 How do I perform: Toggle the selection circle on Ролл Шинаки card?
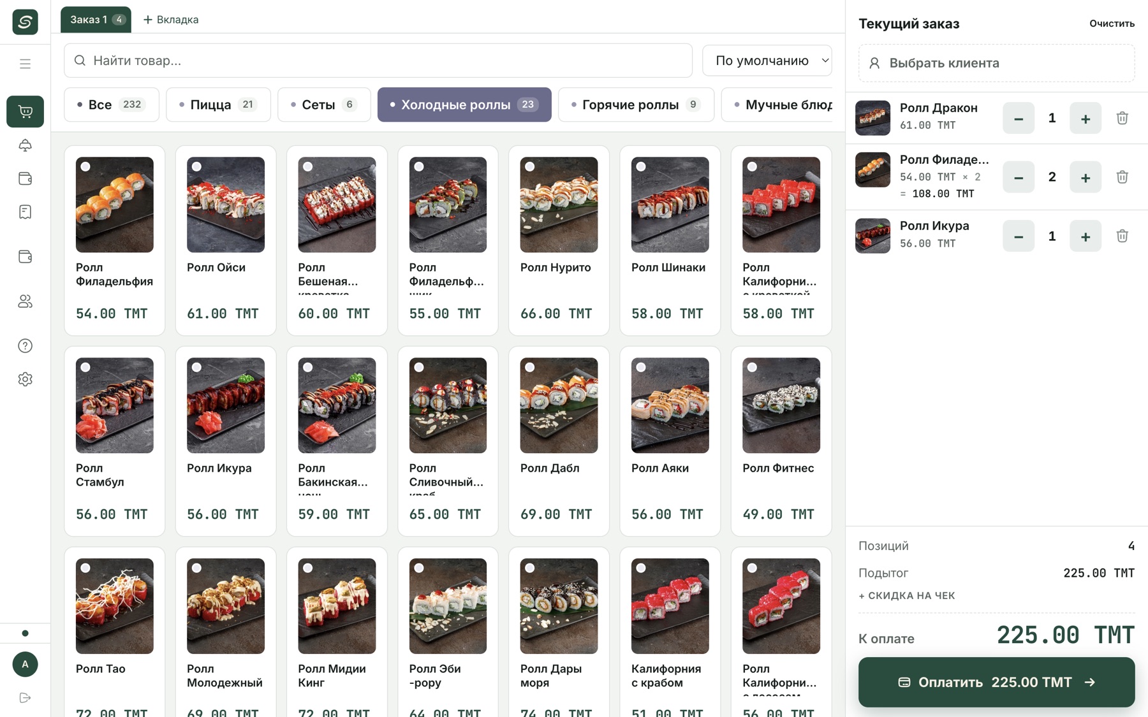641,166
